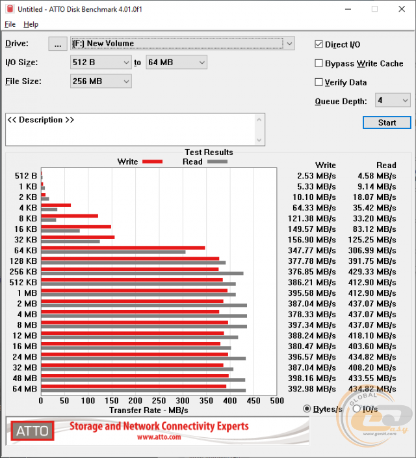The height and width of the screenshot is (458, 416).
Task: Click the red Write legend swatch
Action: pos(152,162)
